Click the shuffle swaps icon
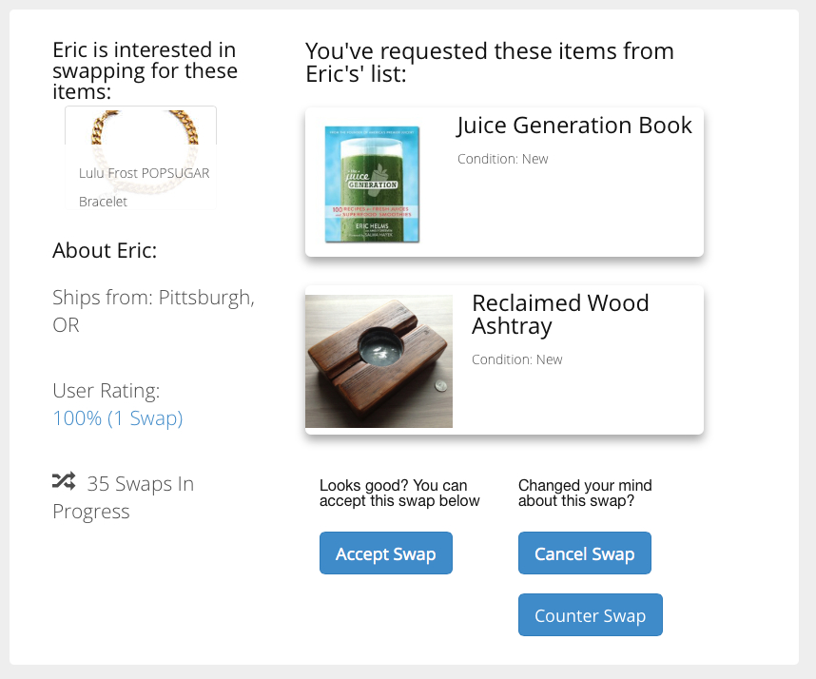The height and width of the screenshot is (679, 816). 64,481
